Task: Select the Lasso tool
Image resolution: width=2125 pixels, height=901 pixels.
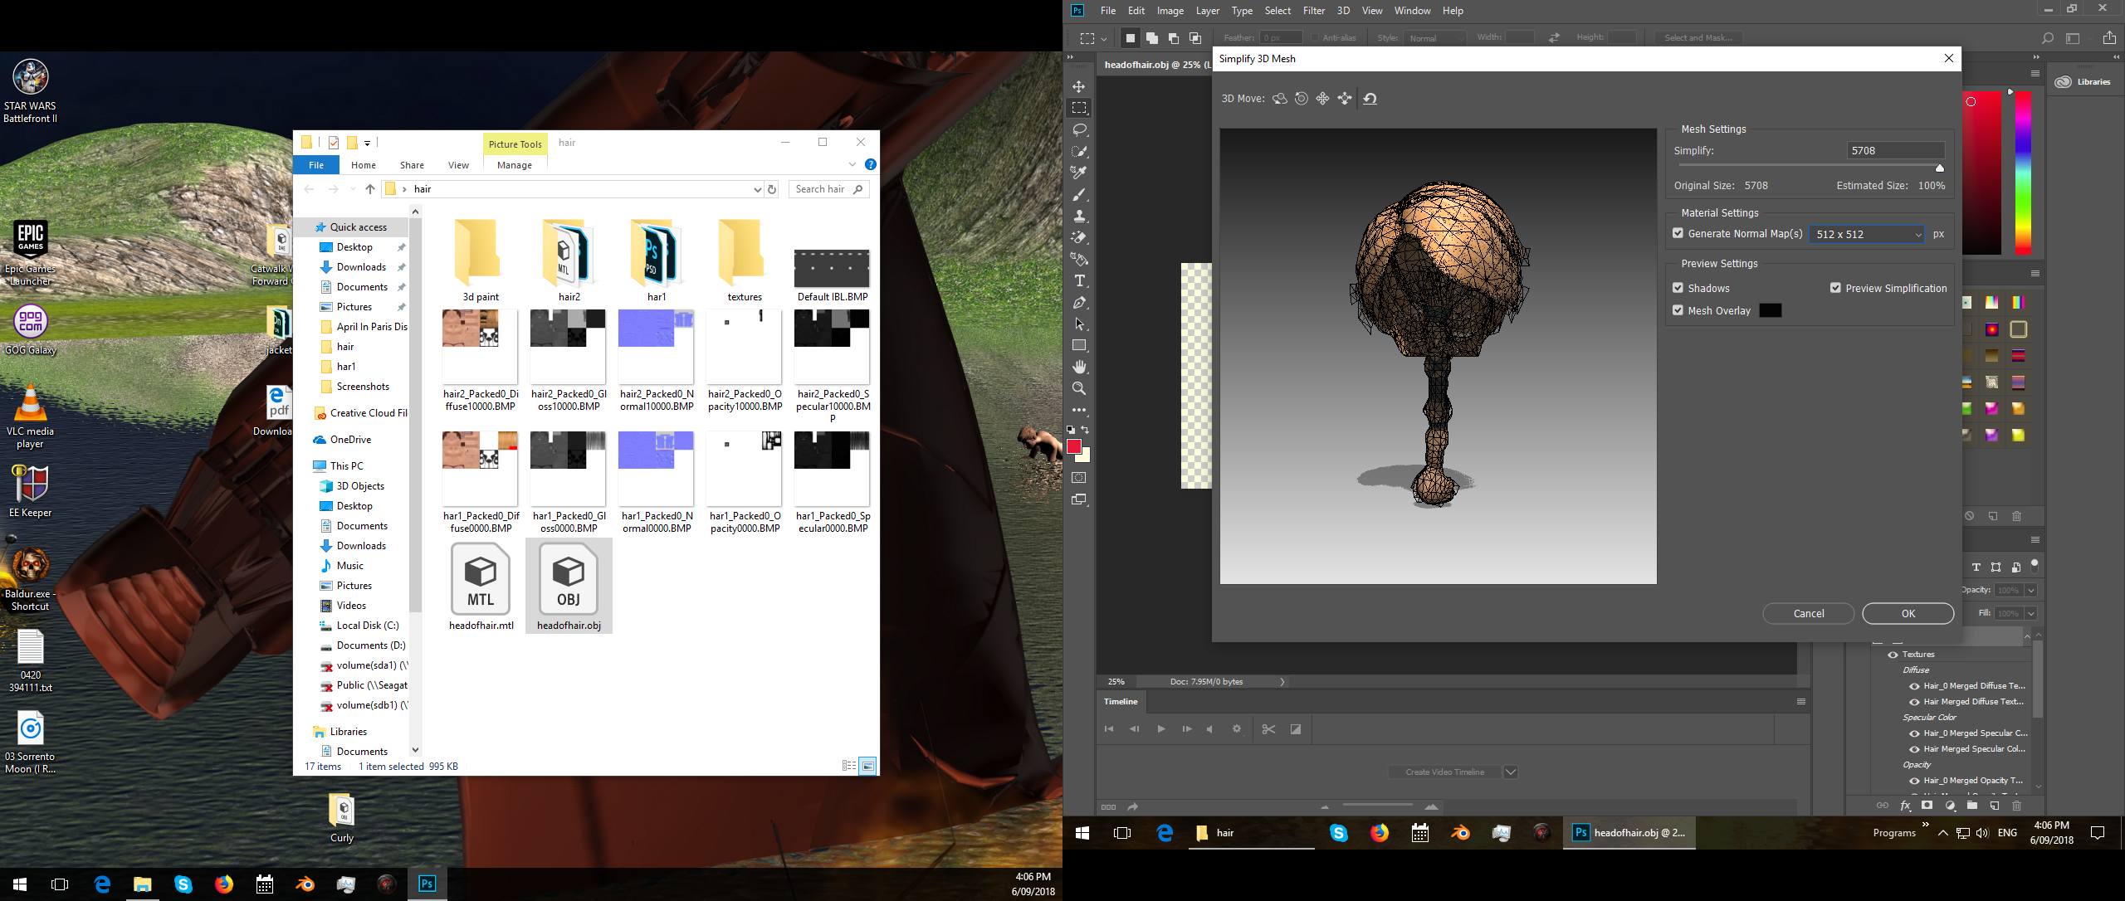Action: (1079, 129)
